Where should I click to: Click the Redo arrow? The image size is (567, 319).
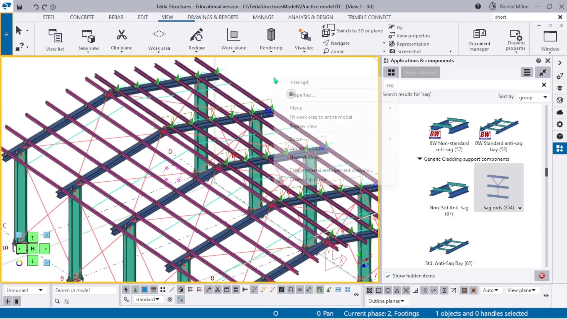pos(44,7)
